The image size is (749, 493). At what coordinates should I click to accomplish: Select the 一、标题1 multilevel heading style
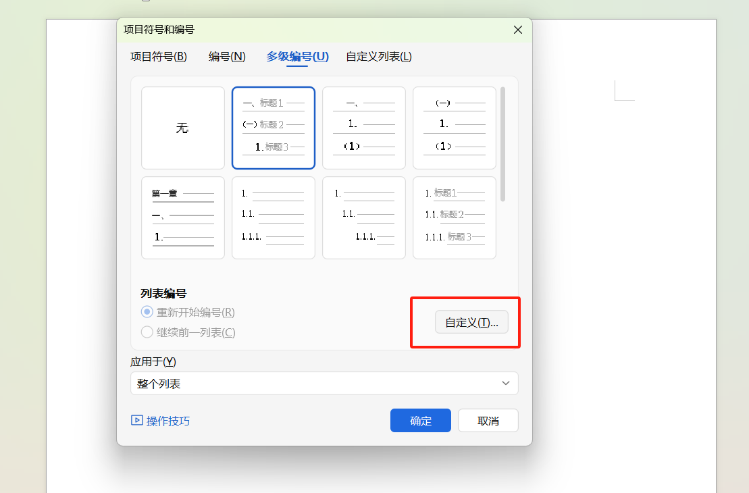(273, 127)
